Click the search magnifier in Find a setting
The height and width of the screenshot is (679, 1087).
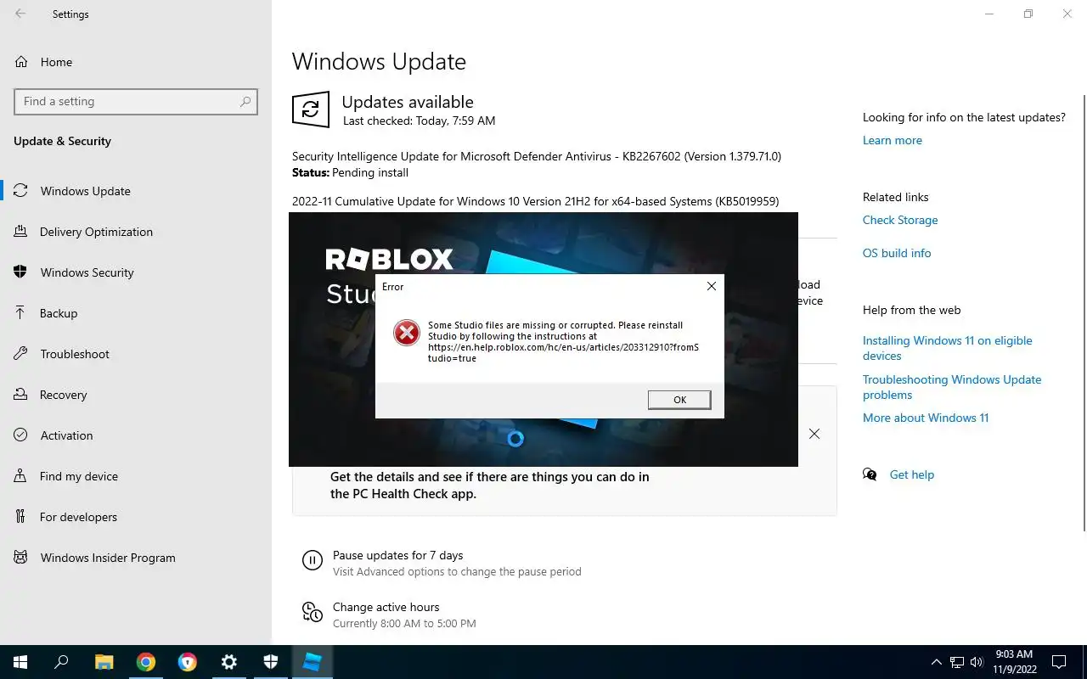245,101
